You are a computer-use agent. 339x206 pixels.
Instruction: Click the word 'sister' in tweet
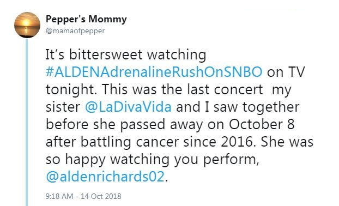[x=63, y=107]
